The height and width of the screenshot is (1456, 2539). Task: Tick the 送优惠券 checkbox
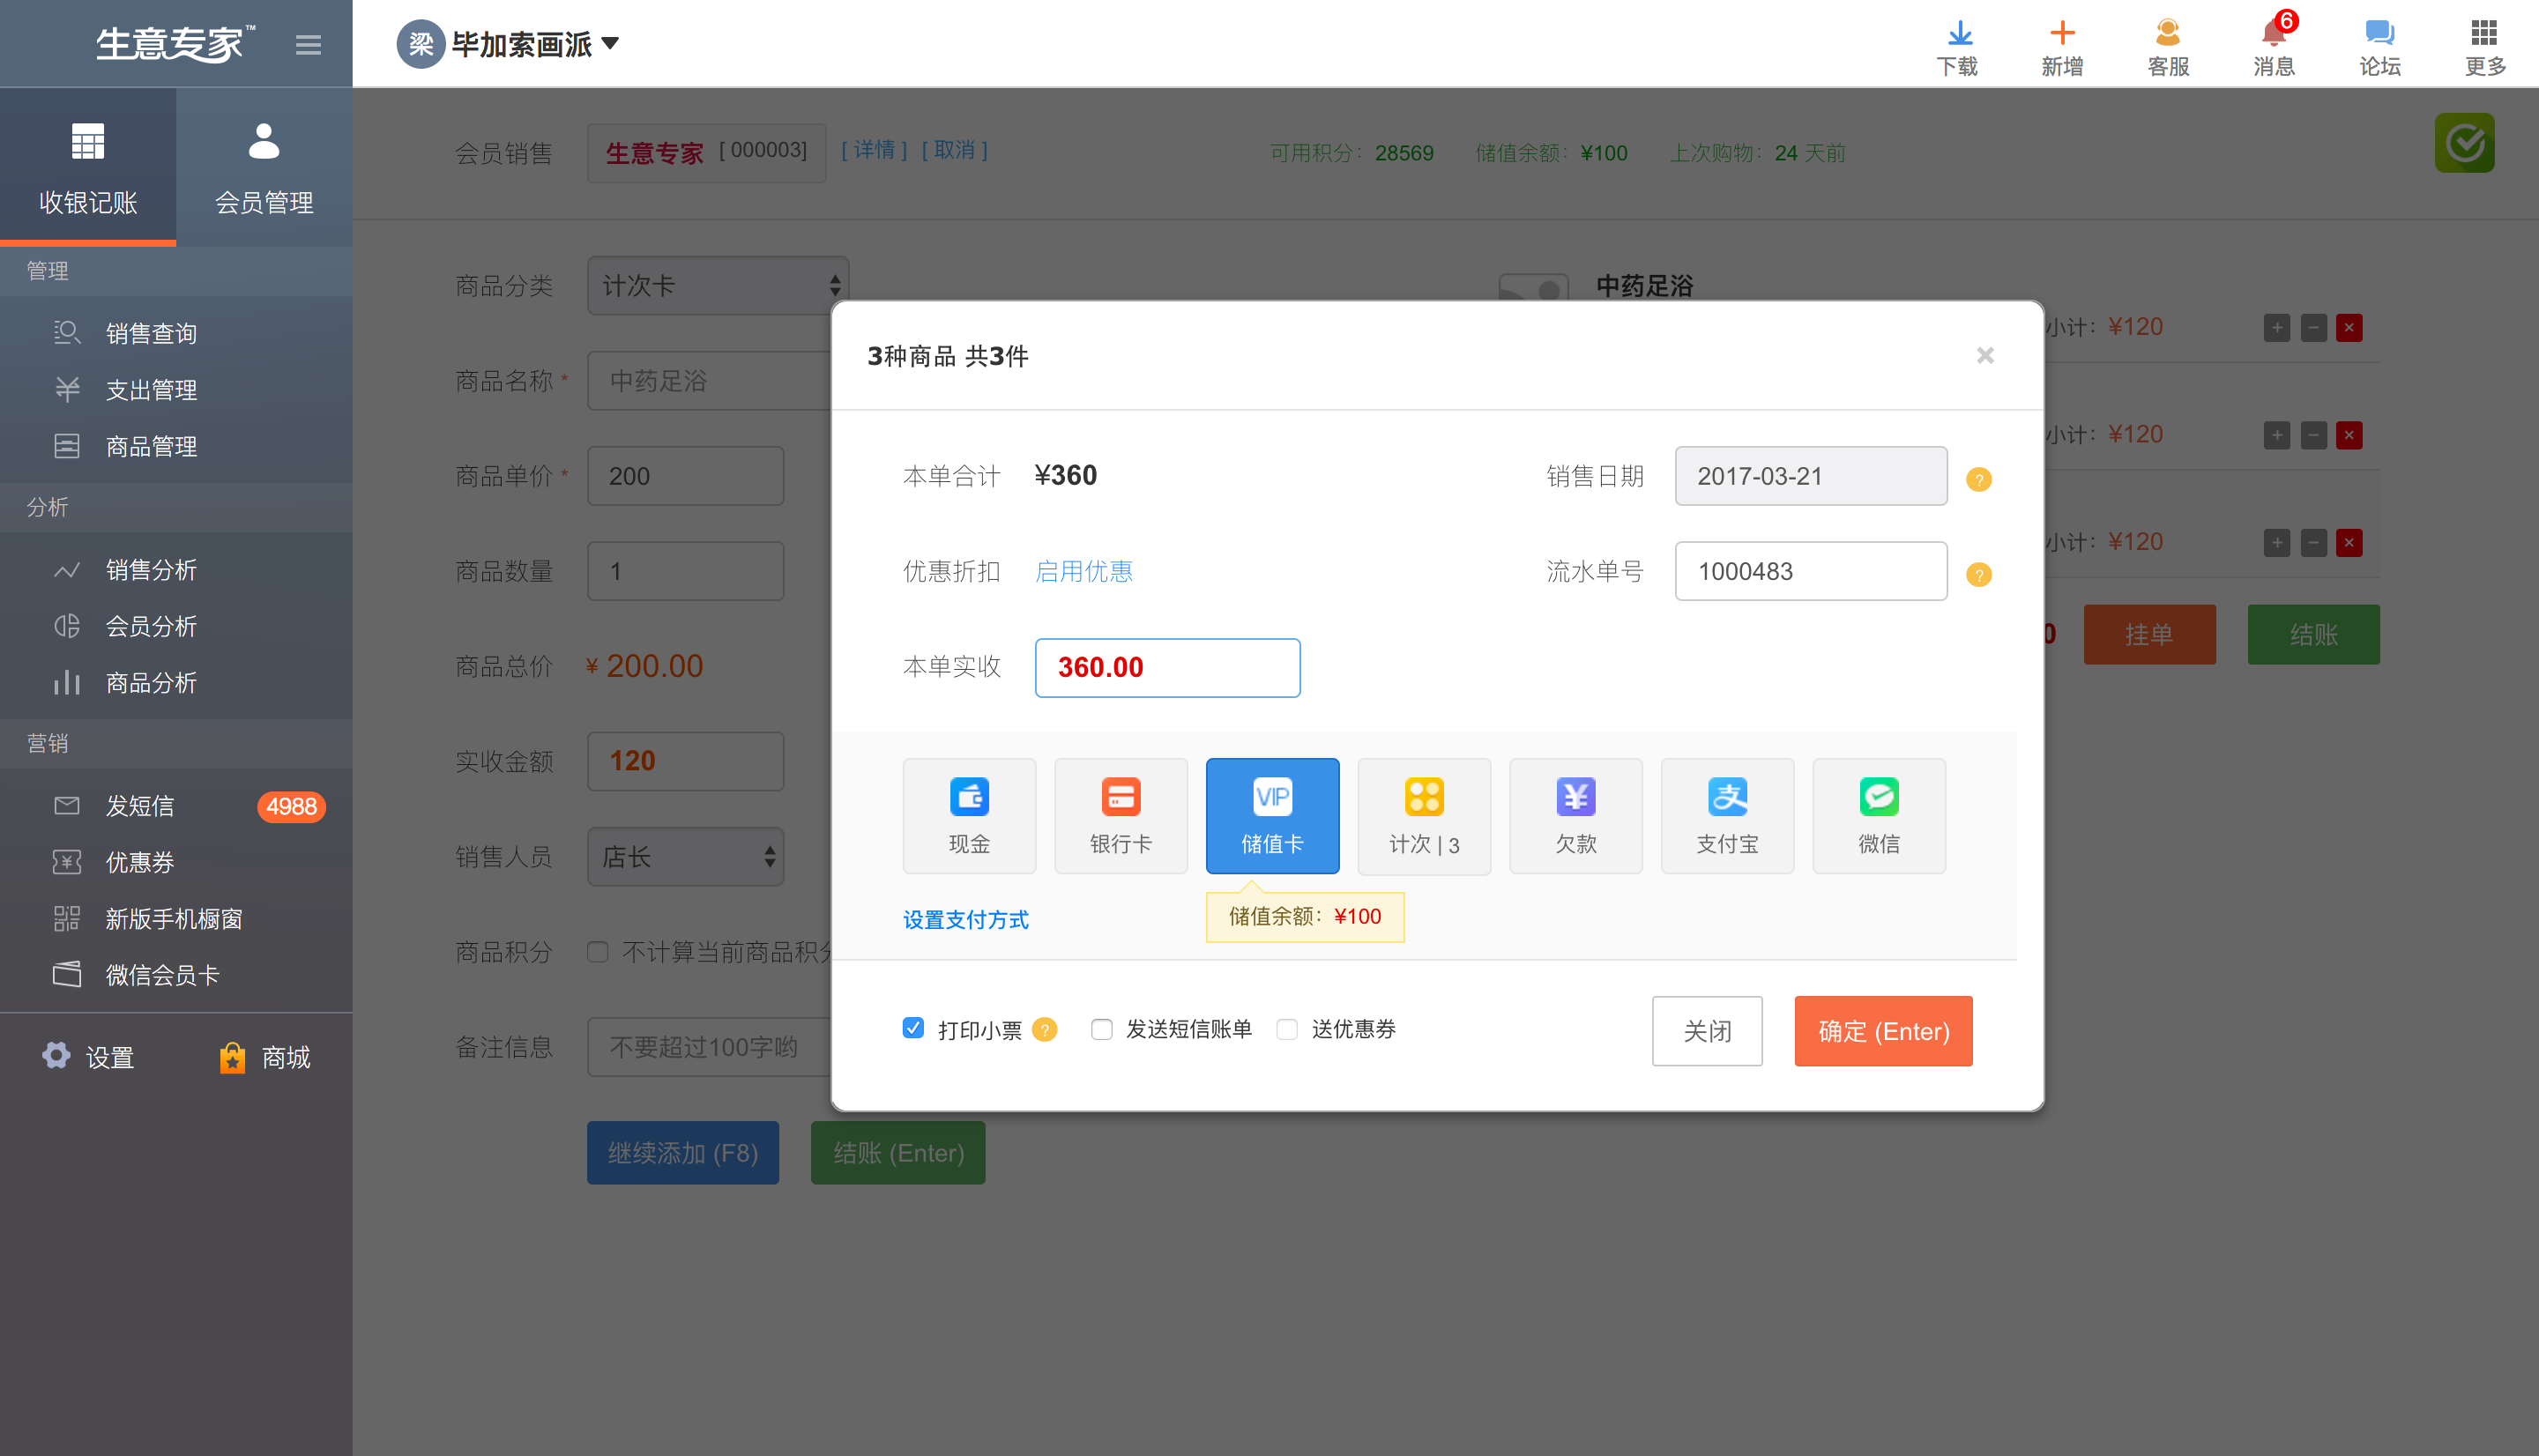(x=1286, y=1029)
